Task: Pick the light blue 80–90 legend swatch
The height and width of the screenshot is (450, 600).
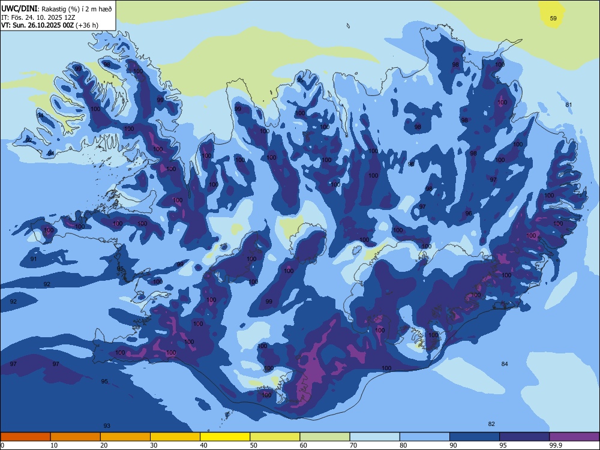Action: point(425,437)
